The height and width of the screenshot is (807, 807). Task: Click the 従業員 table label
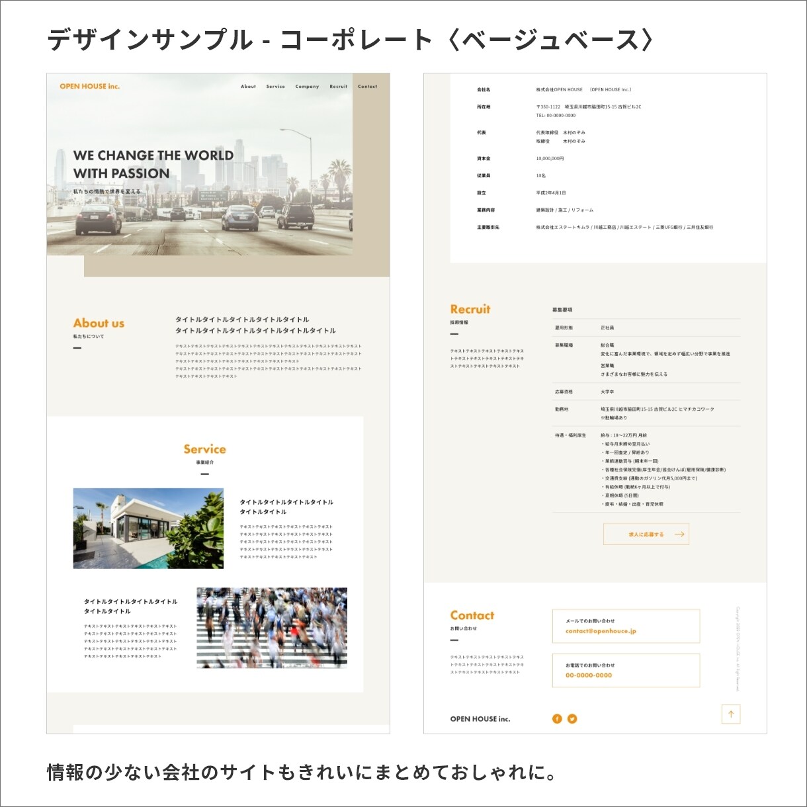[484, 176]
